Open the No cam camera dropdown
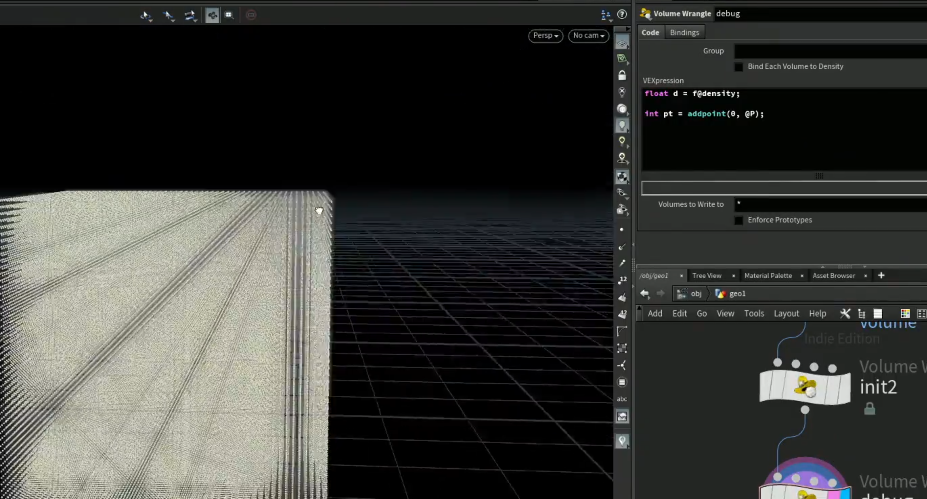 588,35
